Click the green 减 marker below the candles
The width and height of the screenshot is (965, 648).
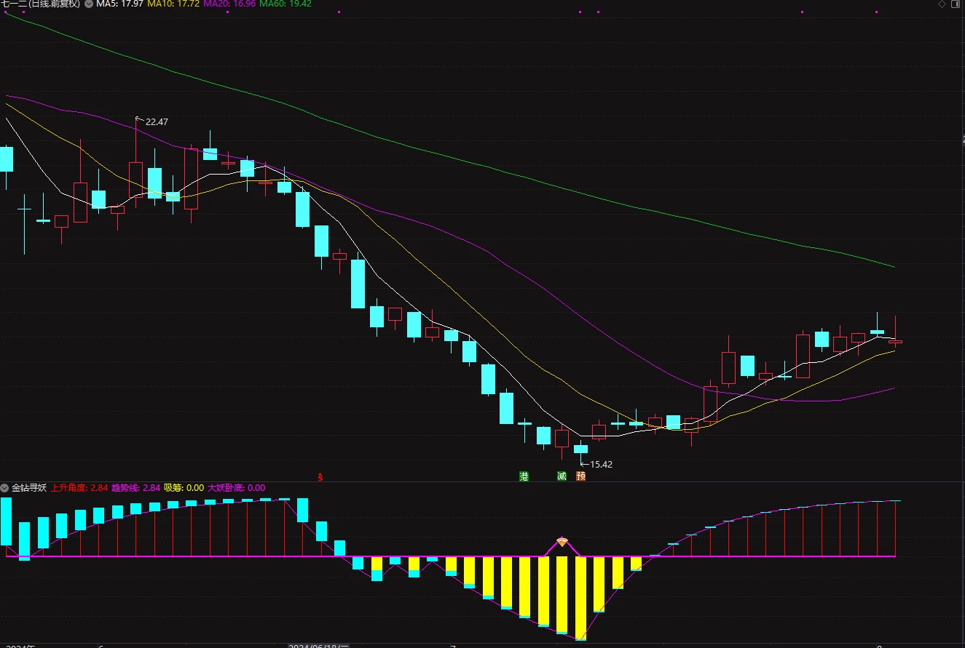click(x=562, y=476)
